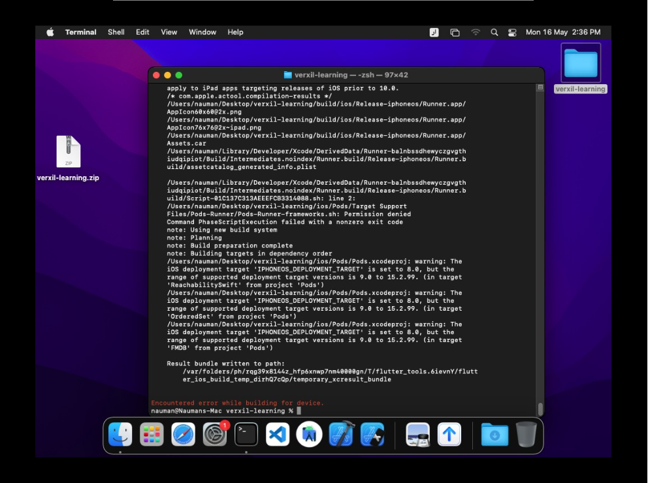This screenshot has width=648, height=483.
Task: Click the "'OrderedSet' from project 'Pods')" line
Action: (231, 317)
